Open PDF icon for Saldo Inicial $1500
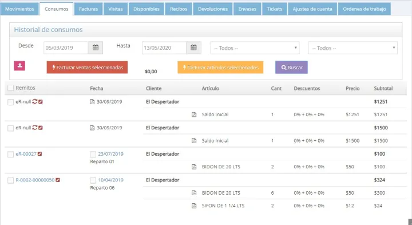412x225 pixels. click(x=194, y=140)
